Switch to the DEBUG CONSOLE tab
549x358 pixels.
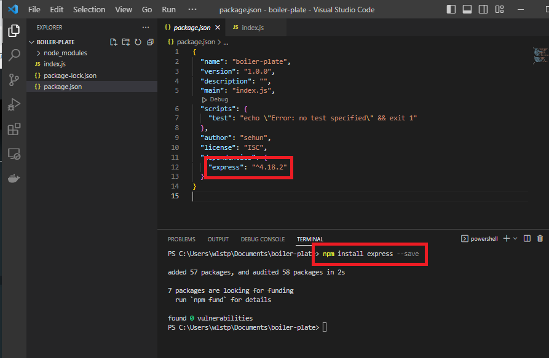pyautogui.click(x=263, y=239)
